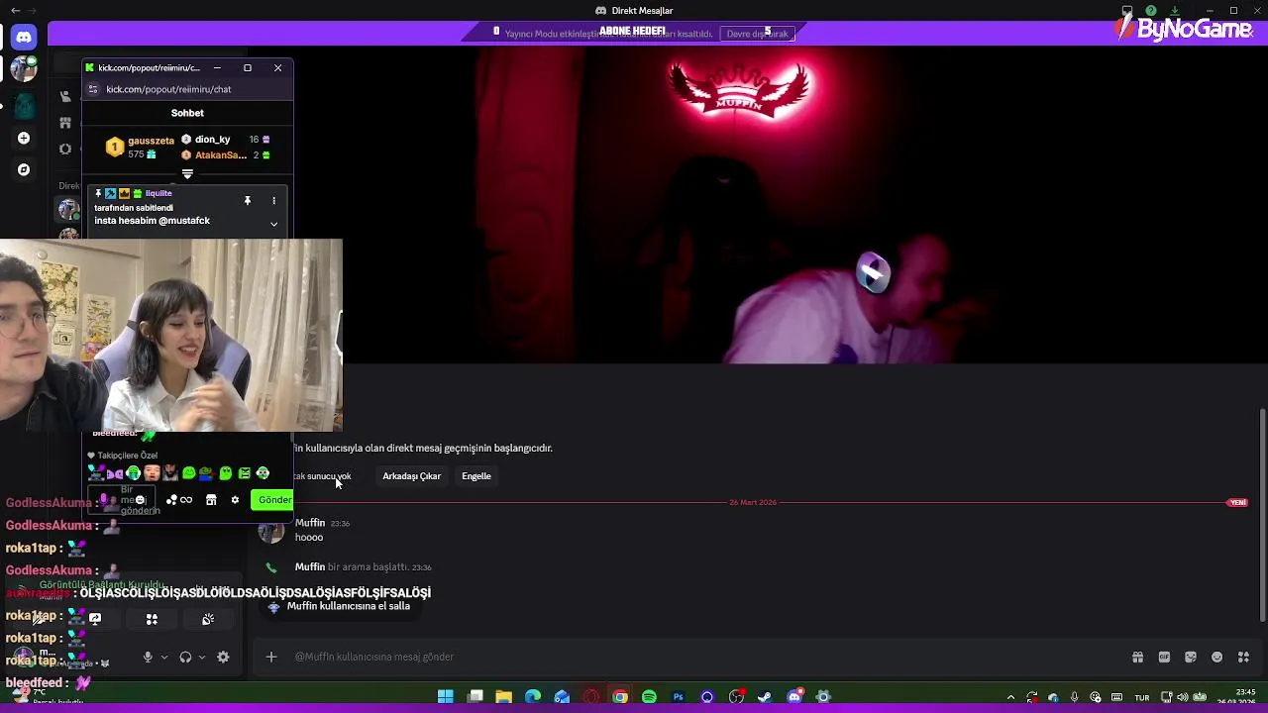Focus the @Muffin message input field

693,657
